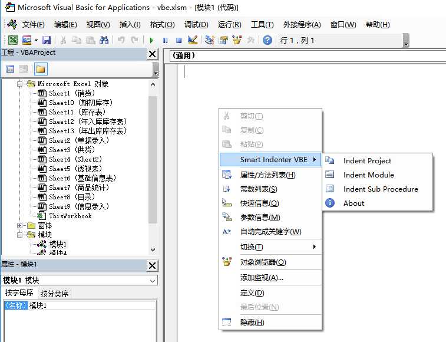Viewport: 446px width, 342px height.
Task: Open the View menu (视图)
Action: (98, 25)
